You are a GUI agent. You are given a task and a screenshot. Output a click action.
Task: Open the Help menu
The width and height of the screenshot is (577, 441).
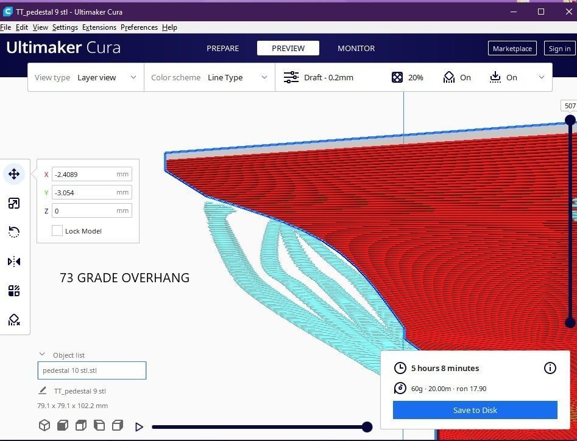click(169, 27)
